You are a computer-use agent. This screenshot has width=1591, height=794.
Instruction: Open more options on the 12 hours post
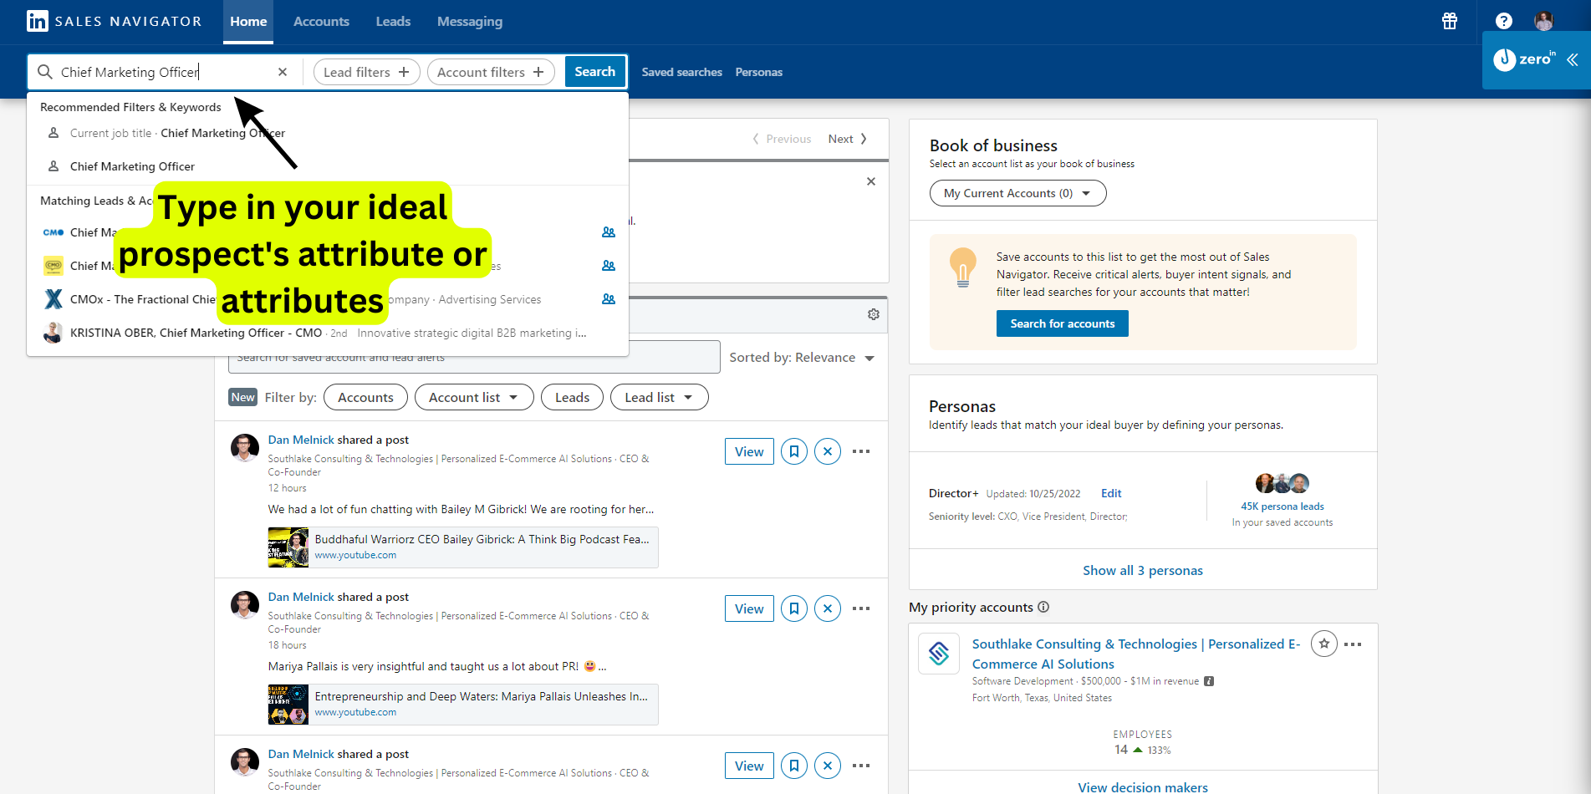(861, 451)
